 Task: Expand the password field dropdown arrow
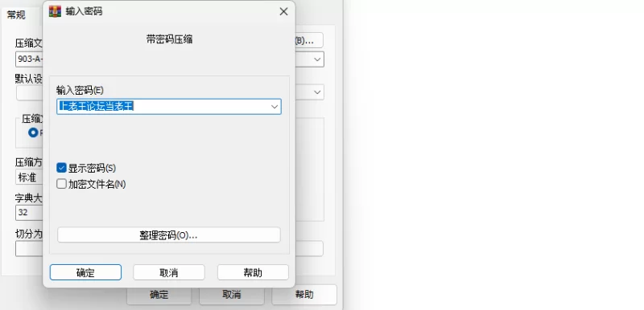275,107
